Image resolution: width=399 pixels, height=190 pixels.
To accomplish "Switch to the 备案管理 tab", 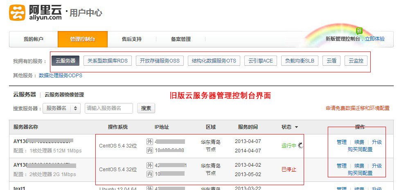I will [180, 39].
